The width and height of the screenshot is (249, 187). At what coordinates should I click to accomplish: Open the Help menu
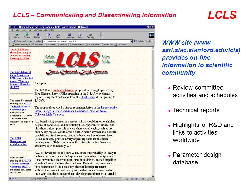point(51,30)
